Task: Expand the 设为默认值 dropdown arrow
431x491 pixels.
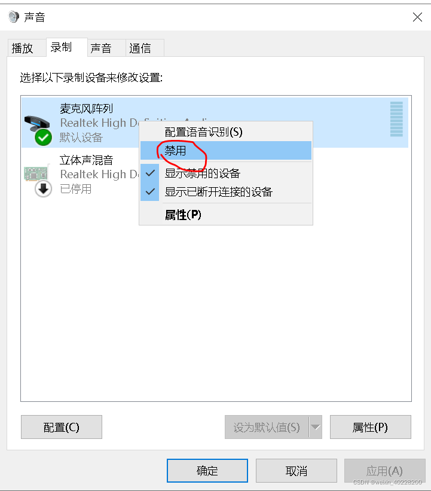Action: [x=316, y=427]
